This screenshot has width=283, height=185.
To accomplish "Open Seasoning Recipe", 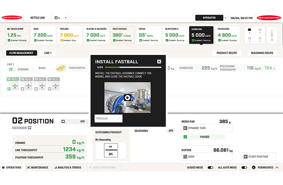I will [262, 53].
